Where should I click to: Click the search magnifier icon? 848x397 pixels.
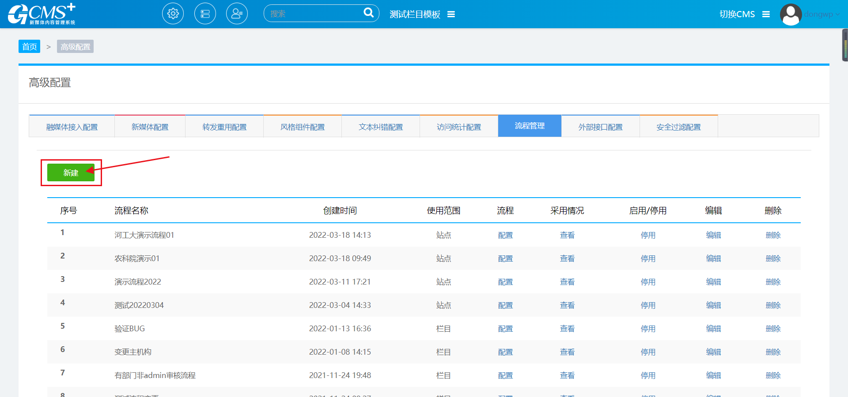[368, 13]
